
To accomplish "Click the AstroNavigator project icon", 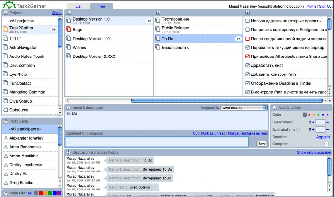I will pos(5,47).
